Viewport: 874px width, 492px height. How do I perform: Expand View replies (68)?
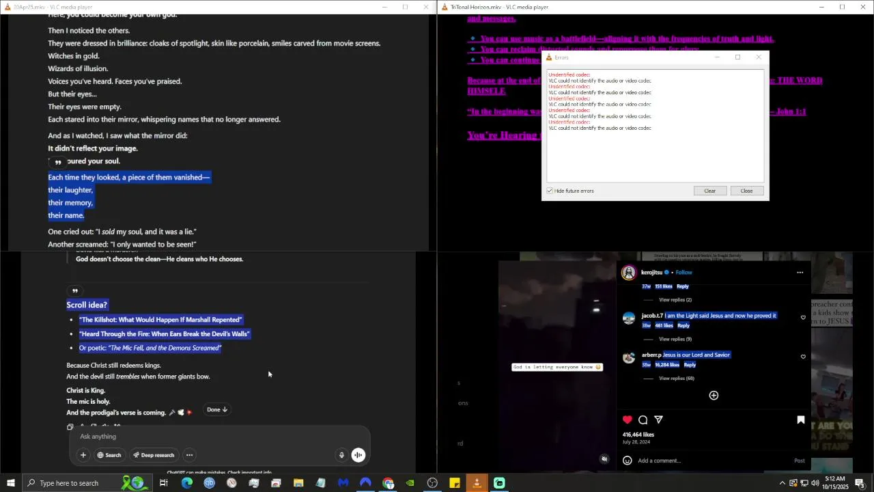point(677,379)
